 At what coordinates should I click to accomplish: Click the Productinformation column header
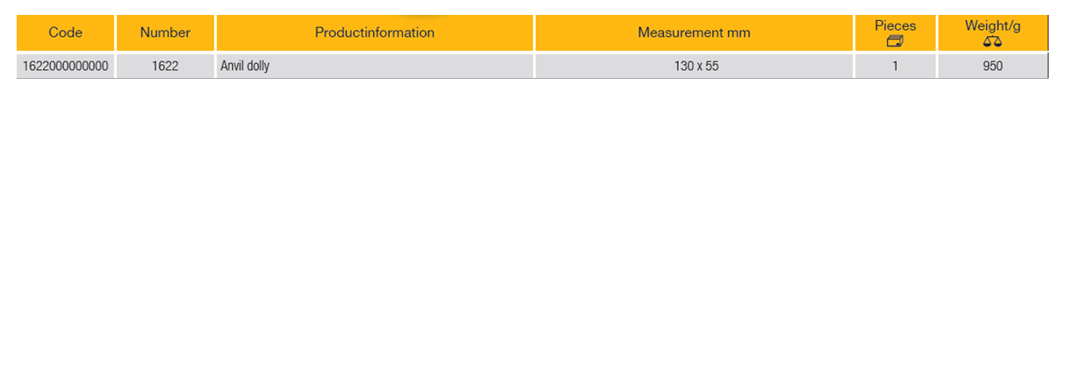[375, 33]
